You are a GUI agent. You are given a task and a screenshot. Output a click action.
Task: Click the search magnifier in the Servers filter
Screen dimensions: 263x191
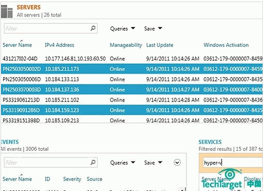pyautogui.click(x=93, y=28)
